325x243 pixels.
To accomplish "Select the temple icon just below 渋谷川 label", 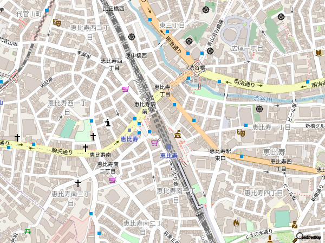I will tap(259, 108).
